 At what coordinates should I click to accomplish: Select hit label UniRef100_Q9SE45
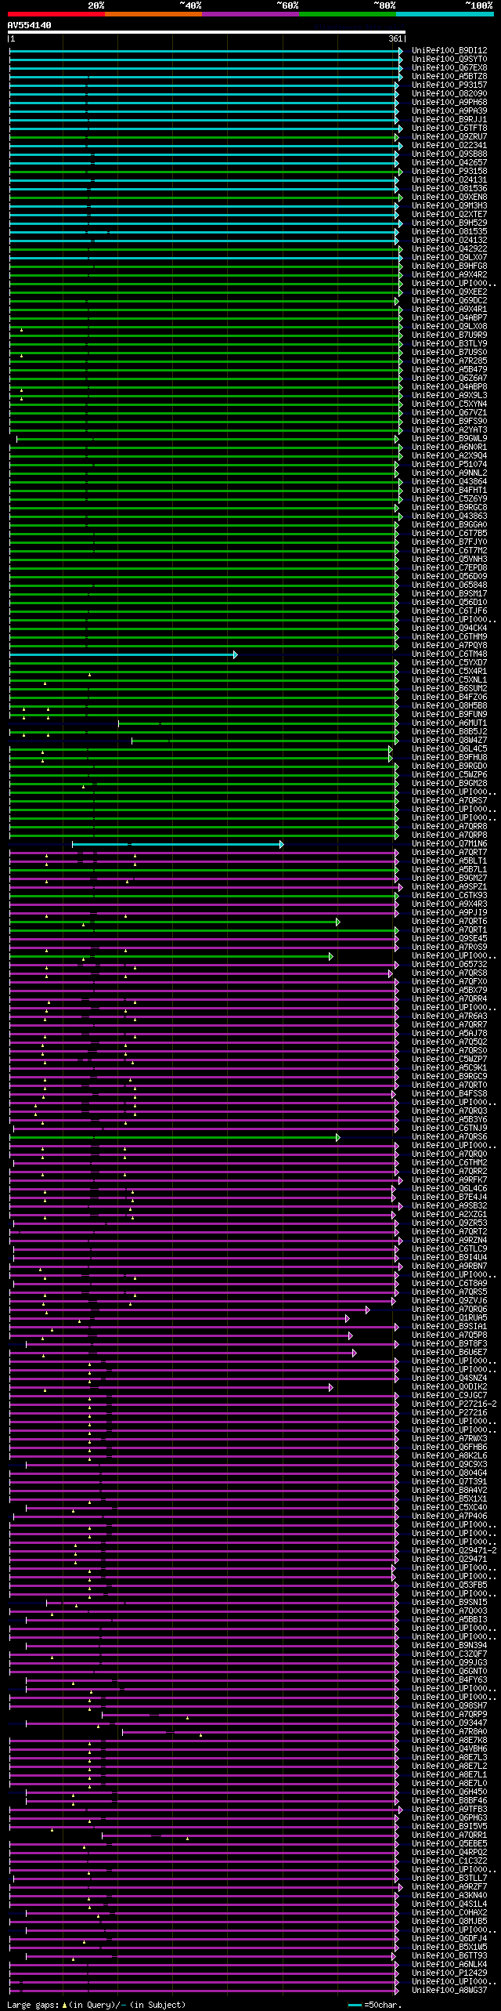449,938
